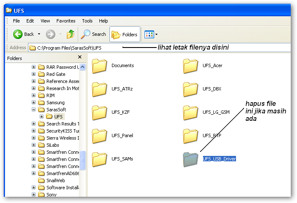Image resolution: width=297 pixels, height=203 pixels.
Task: Select the Documents folder icon
Action: click(99, 66)
